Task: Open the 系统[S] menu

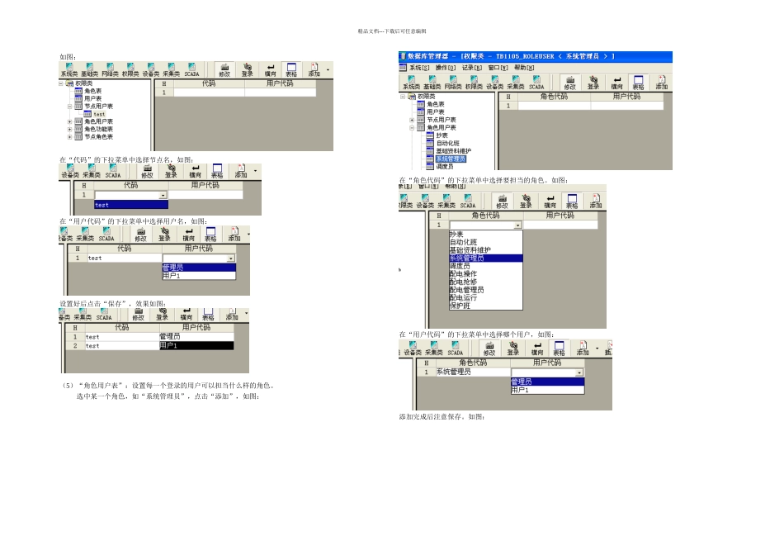Action: pos(419,68)
